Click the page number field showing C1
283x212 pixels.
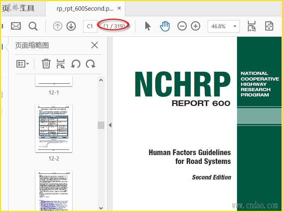click(x=90, y=26)
